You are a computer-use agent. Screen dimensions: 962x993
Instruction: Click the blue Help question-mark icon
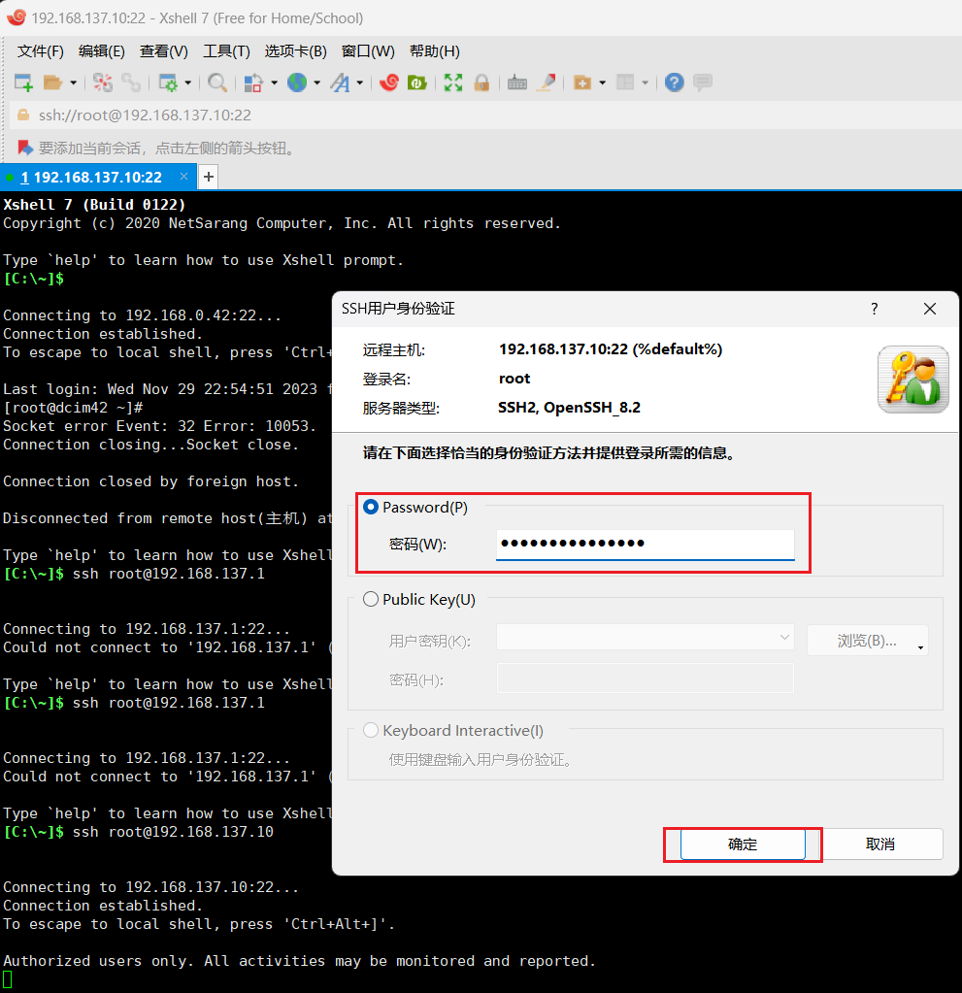tap(675, 83)
